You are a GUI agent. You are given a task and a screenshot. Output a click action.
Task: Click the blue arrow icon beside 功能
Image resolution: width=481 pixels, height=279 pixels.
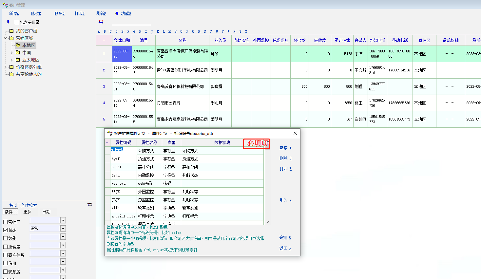(x=117, y=13)
